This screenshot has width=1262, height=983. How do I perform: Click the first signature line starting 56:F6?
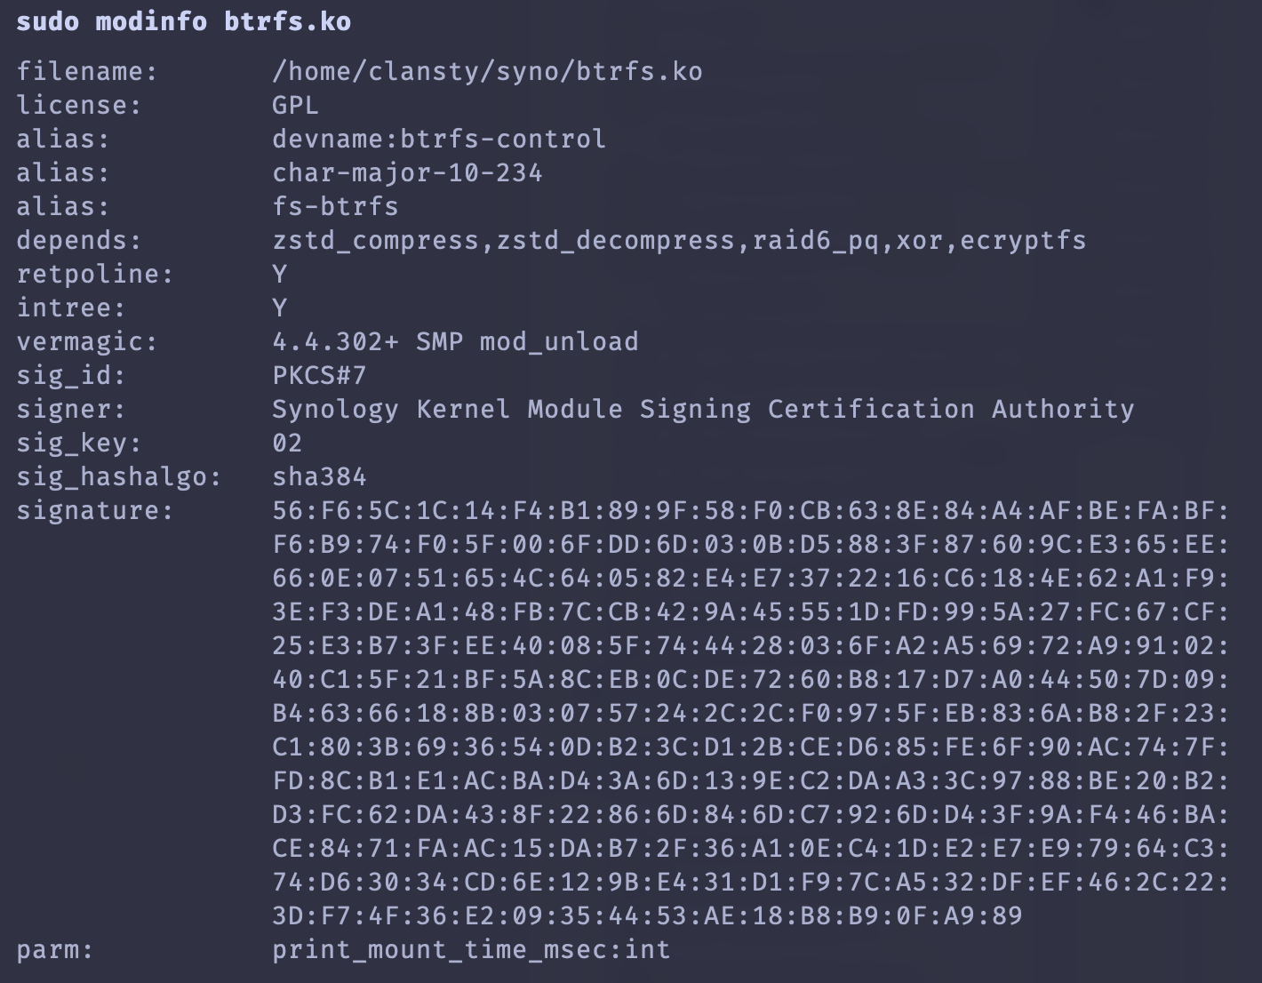click(x=750, y=510)
